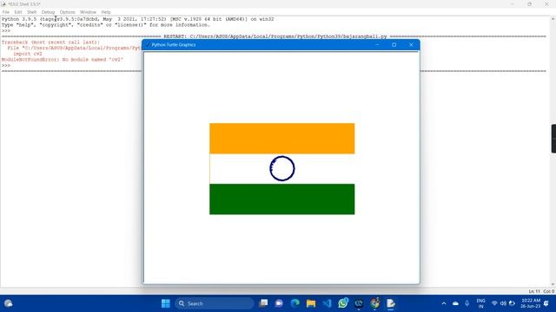Minimize the IDLE Shell window
This screenshot has height=312, width=556.
pyautogui.click(x=513, y=3)
